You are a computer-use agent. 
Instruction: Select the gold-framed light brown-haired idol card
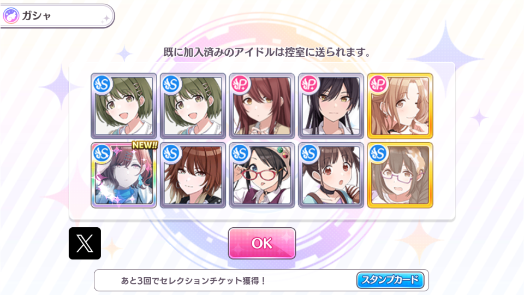coord(400,105)
